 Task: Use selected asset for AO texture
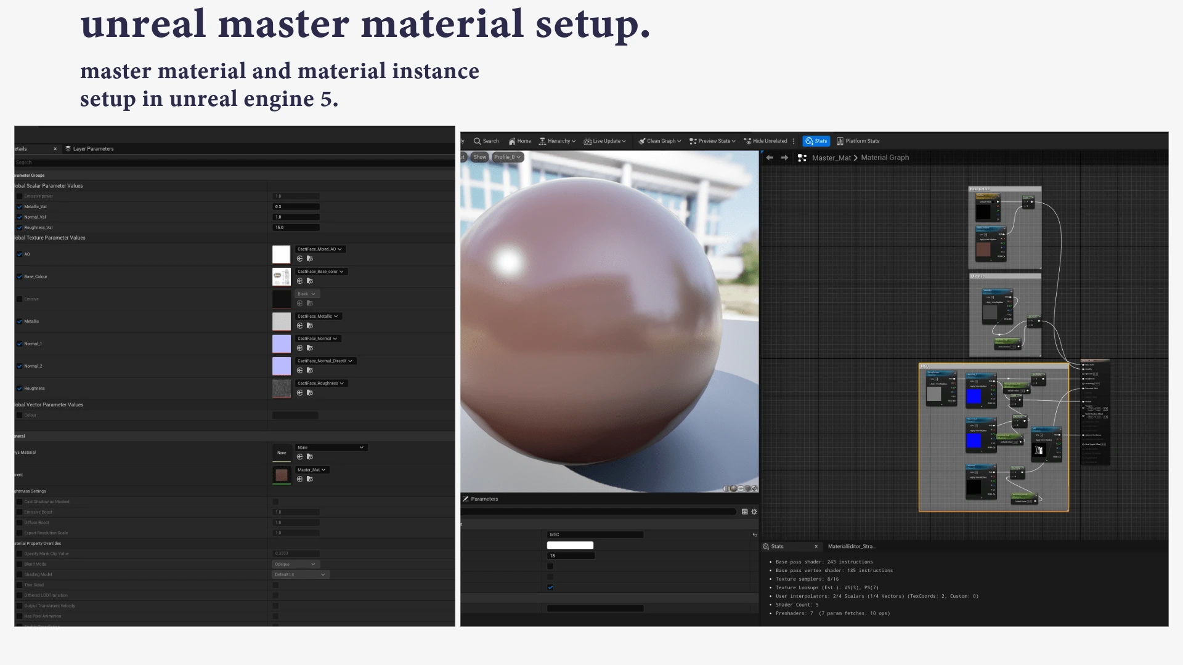(299, 259)
